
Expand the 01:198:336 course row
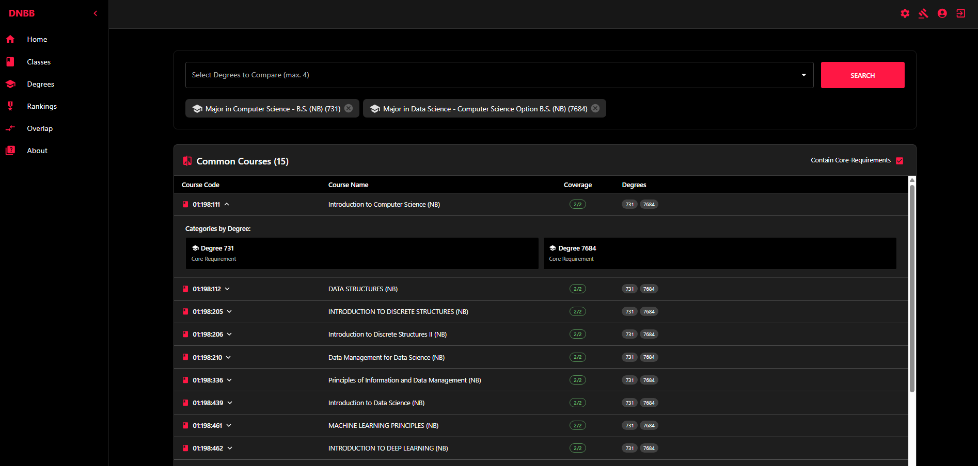[229, 380]
